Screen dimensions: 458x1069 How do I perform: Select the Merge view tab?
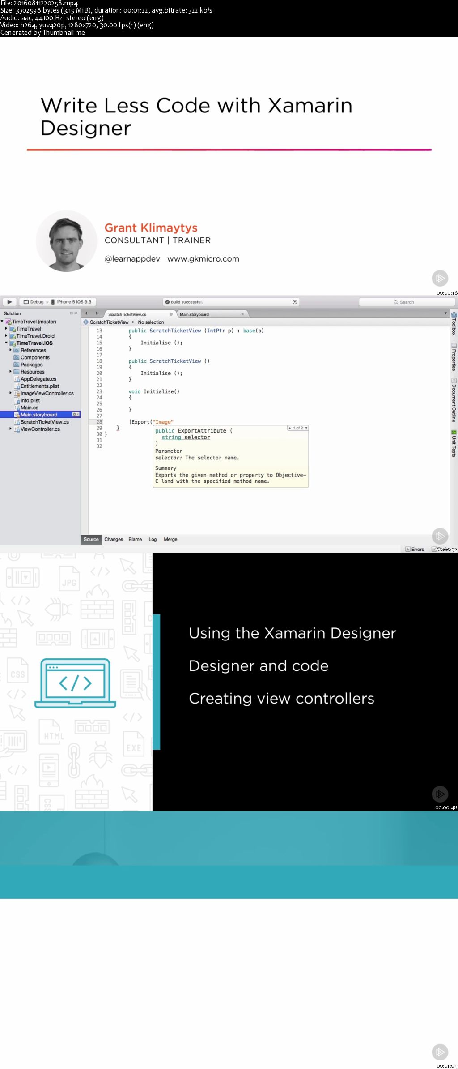tap(170, 539)
